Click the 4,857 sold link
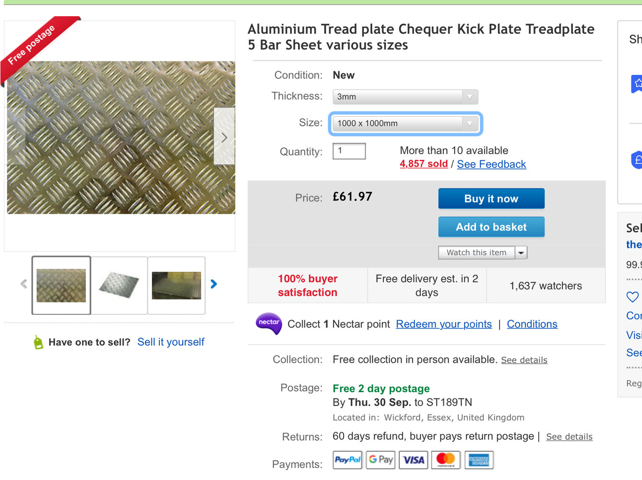Screen dimensions: 642x480 click(424, 164)
